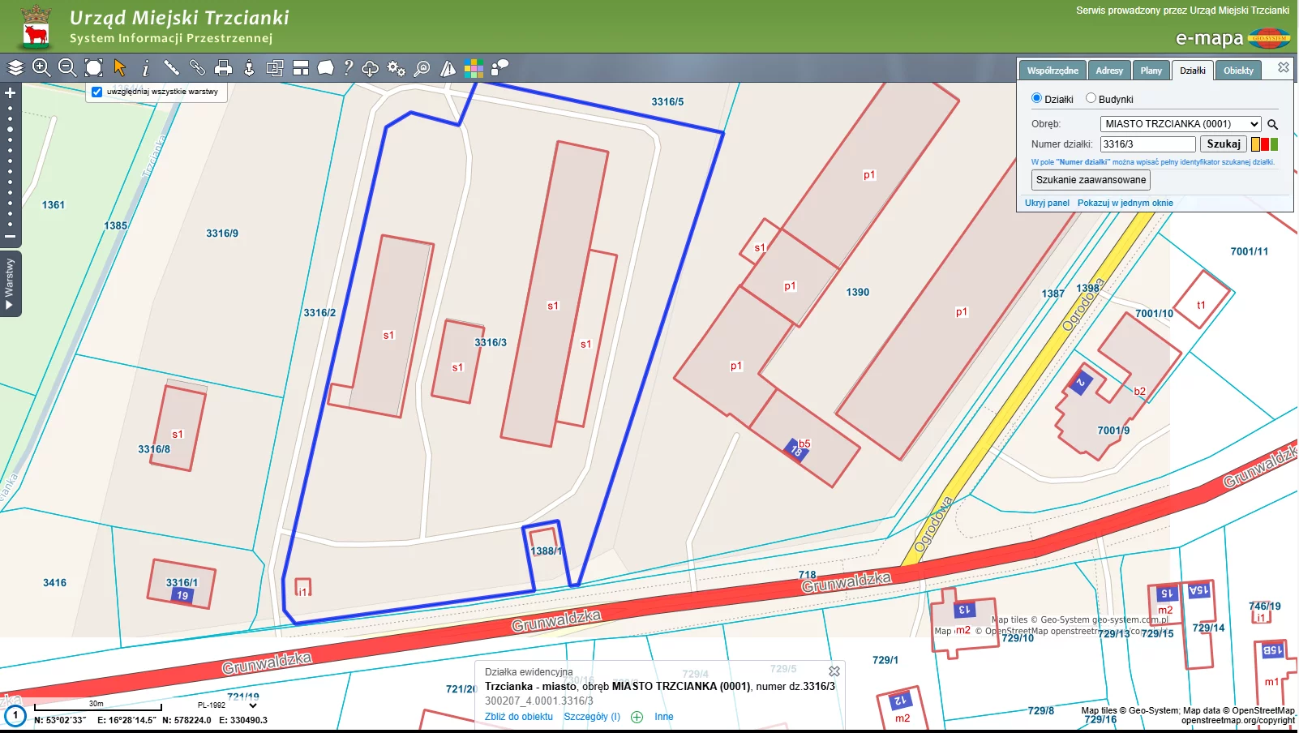Click the zoom in magnifier tool
The height and width of the screenshot is (733, 1299).
click(41, 68)
